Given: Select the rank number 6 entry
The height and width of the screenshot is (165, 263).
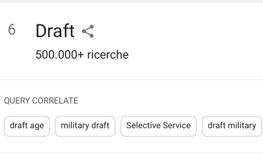Looking at the screenshot, I should (x=12, y=30).
